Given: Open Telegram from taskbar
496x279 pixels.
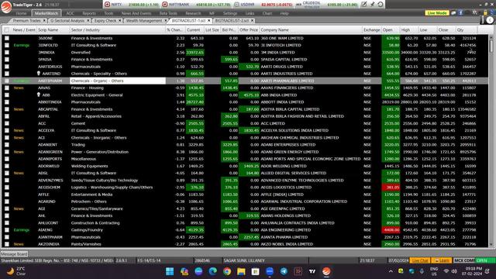Looking at the screenshot, I should point(284,271).
